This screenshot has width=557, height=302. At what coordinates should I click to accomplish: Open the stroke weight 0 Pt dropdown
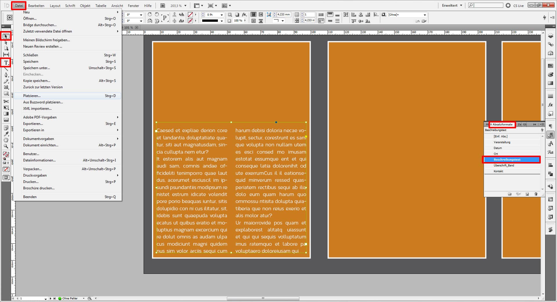point(222,15)
